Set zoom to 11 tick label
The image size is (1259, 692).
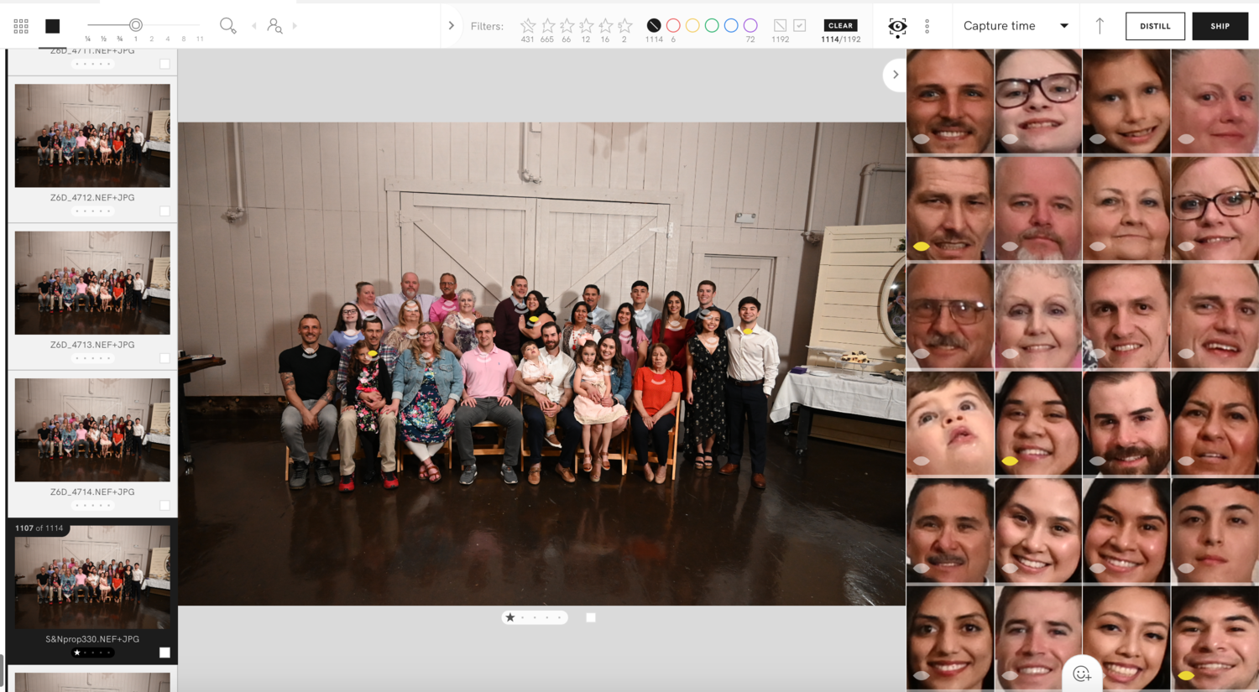200,39
